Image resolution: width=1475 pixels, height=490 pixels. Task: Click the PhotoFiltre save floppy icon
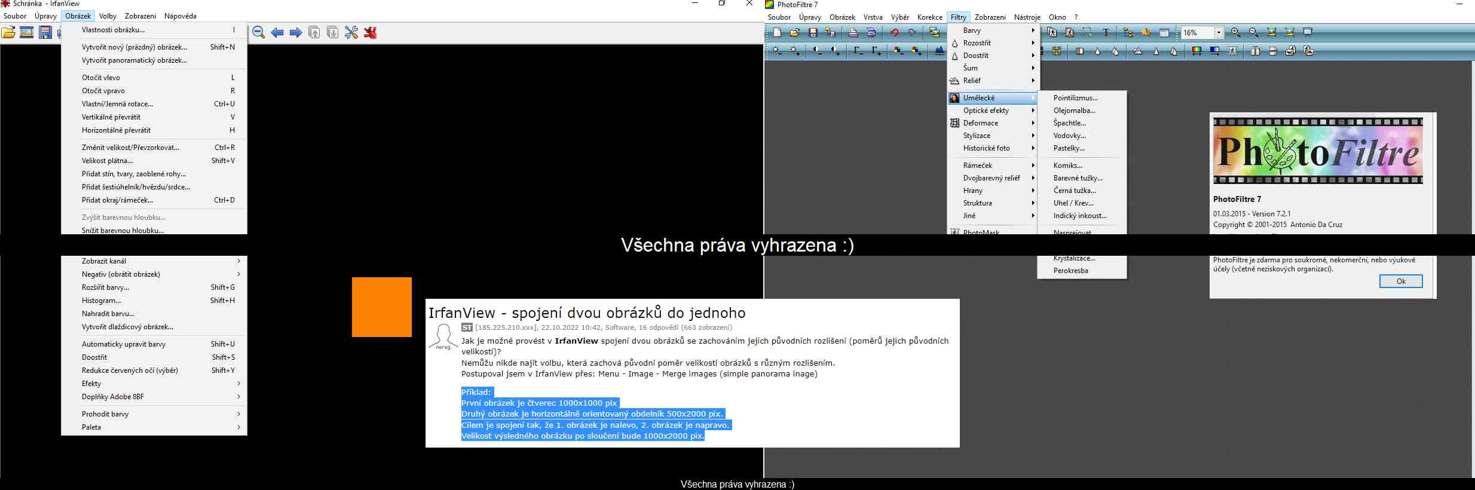coord(813,33)
